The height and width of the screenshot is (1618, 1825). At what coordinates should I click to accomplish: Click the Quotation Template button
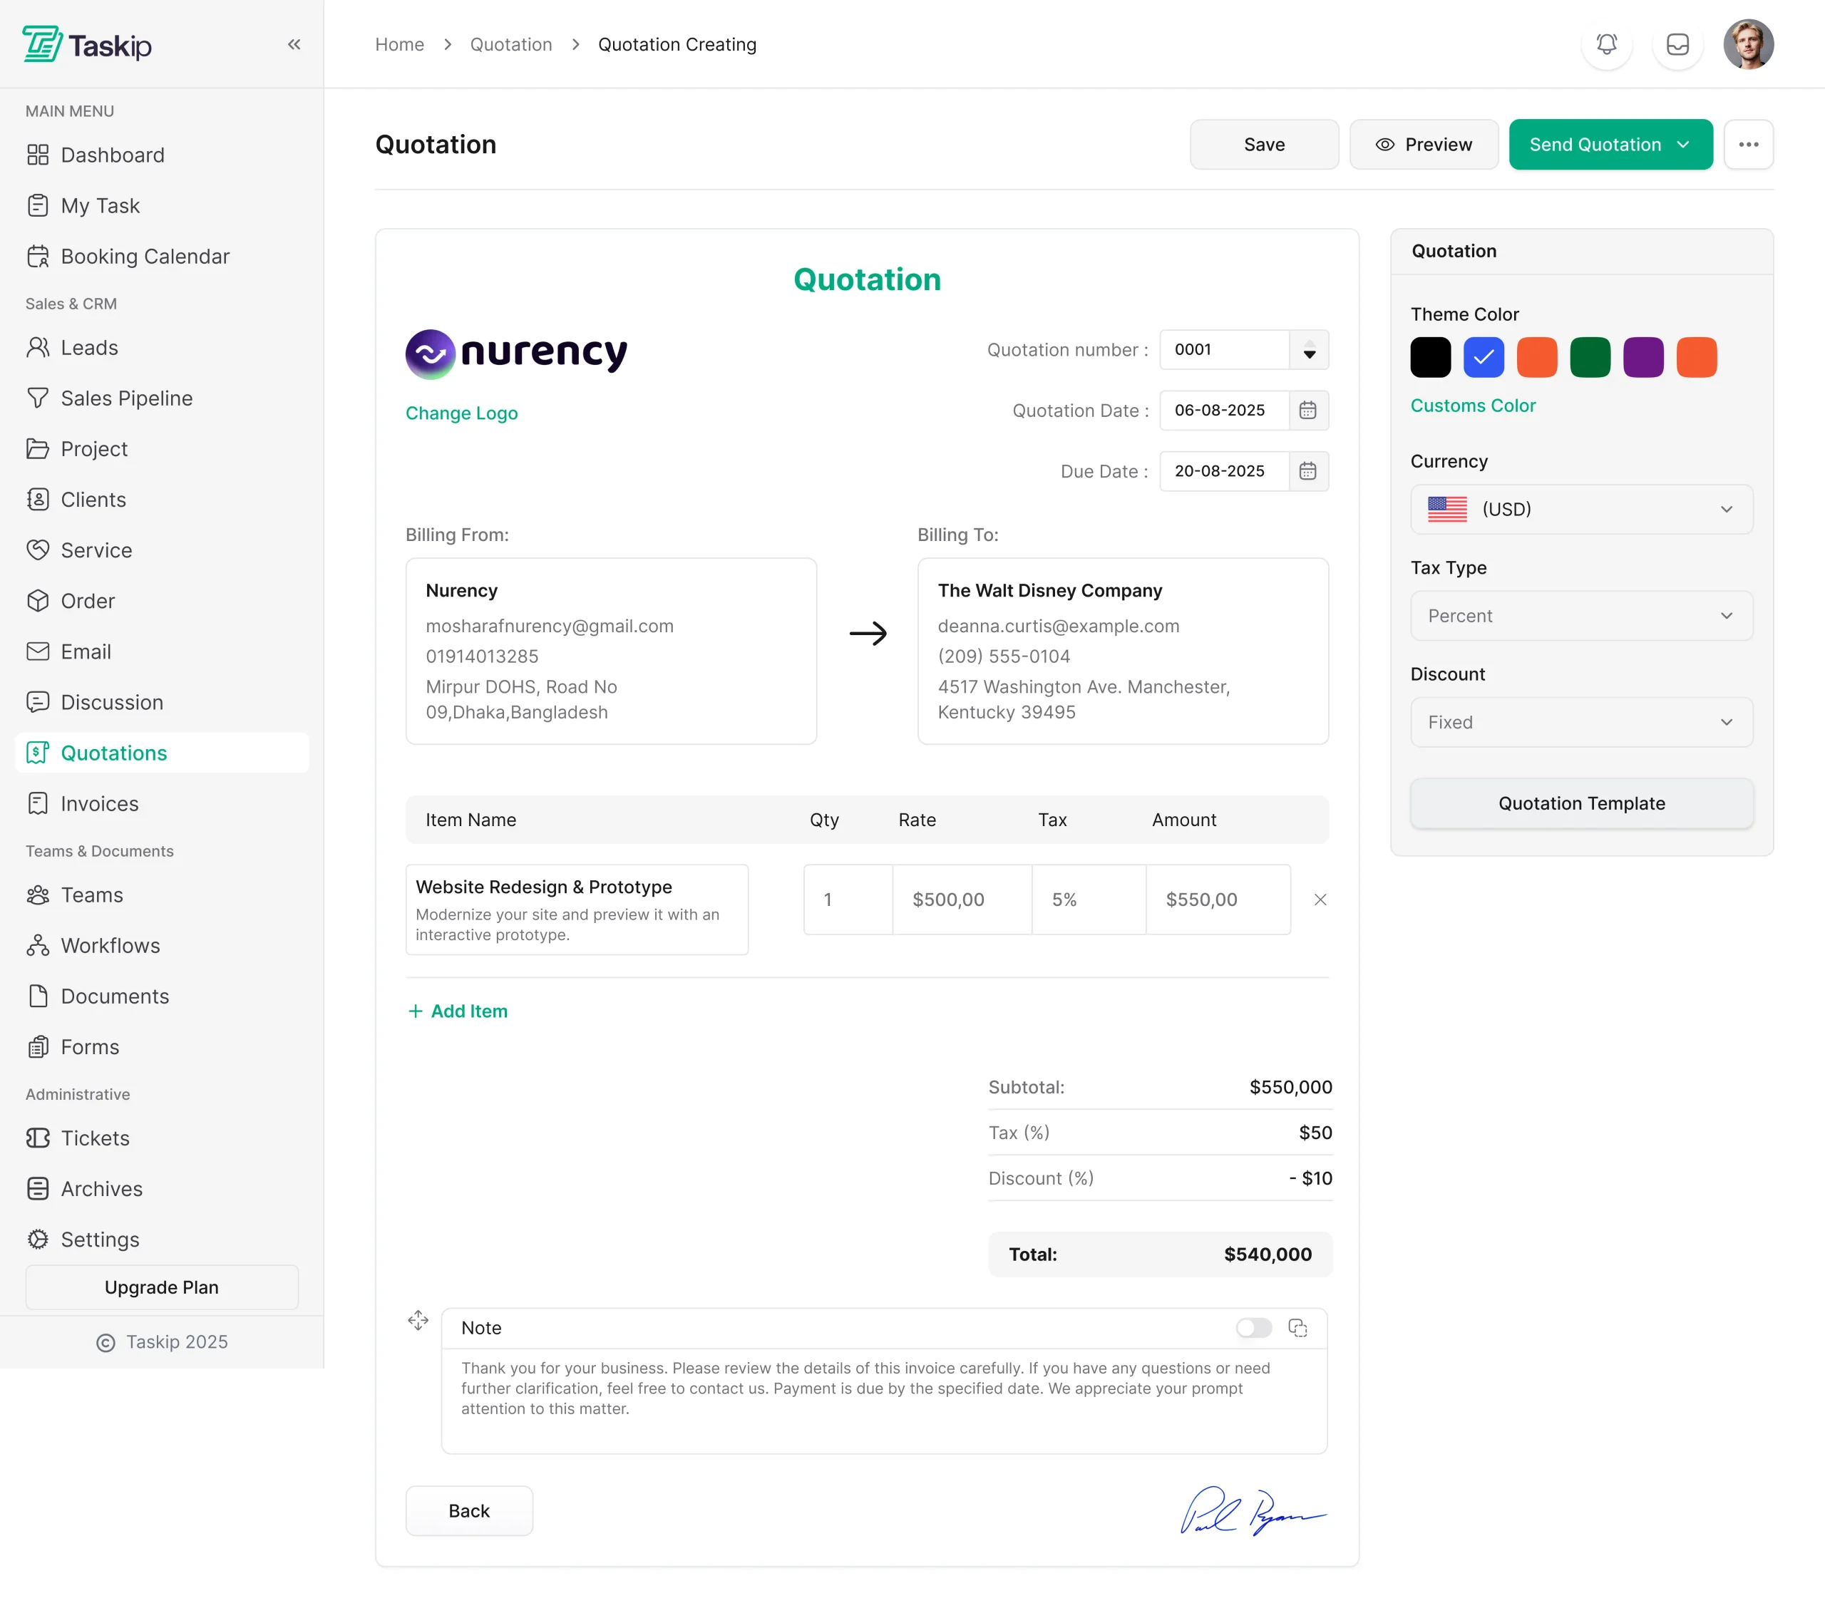(x=1580, y=803)
